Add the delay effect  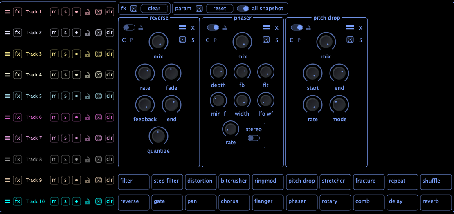pyautogui.click(x=402, y=203)
